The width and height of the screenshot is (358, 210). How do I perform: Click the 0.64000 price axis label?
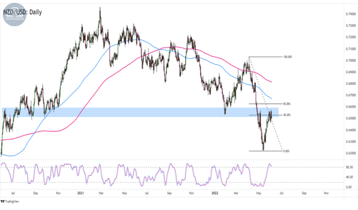(x=351, y=130)
